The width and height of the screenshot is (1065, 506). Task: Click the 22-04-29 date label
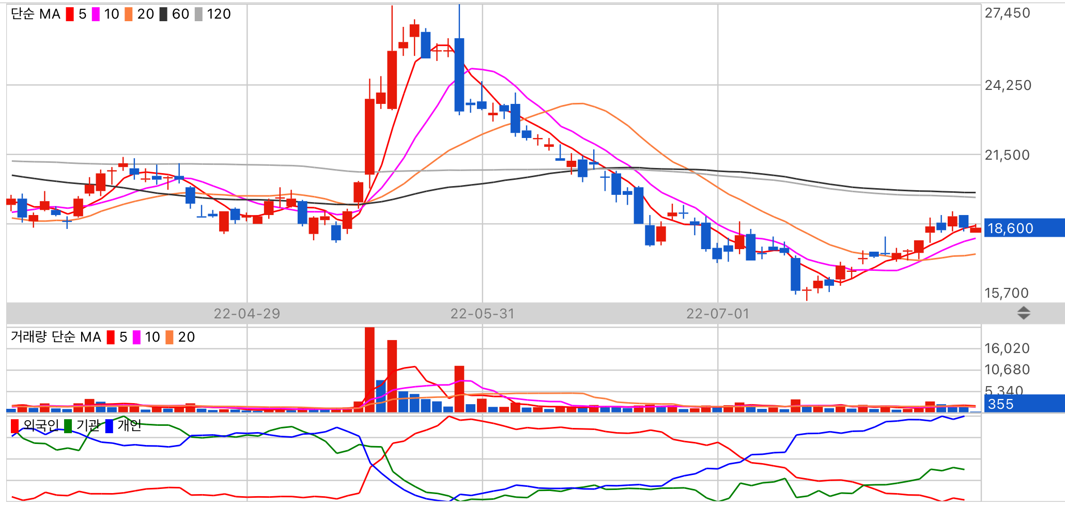click(247, 314)
